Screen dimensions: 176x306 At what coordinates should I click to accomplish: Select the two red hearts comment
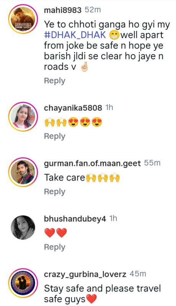[x=55, y=233]
